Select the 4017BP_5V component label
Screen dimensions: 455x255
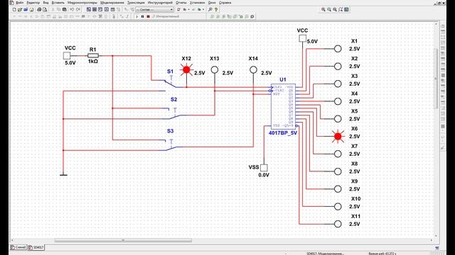click(x=283, y=133)
